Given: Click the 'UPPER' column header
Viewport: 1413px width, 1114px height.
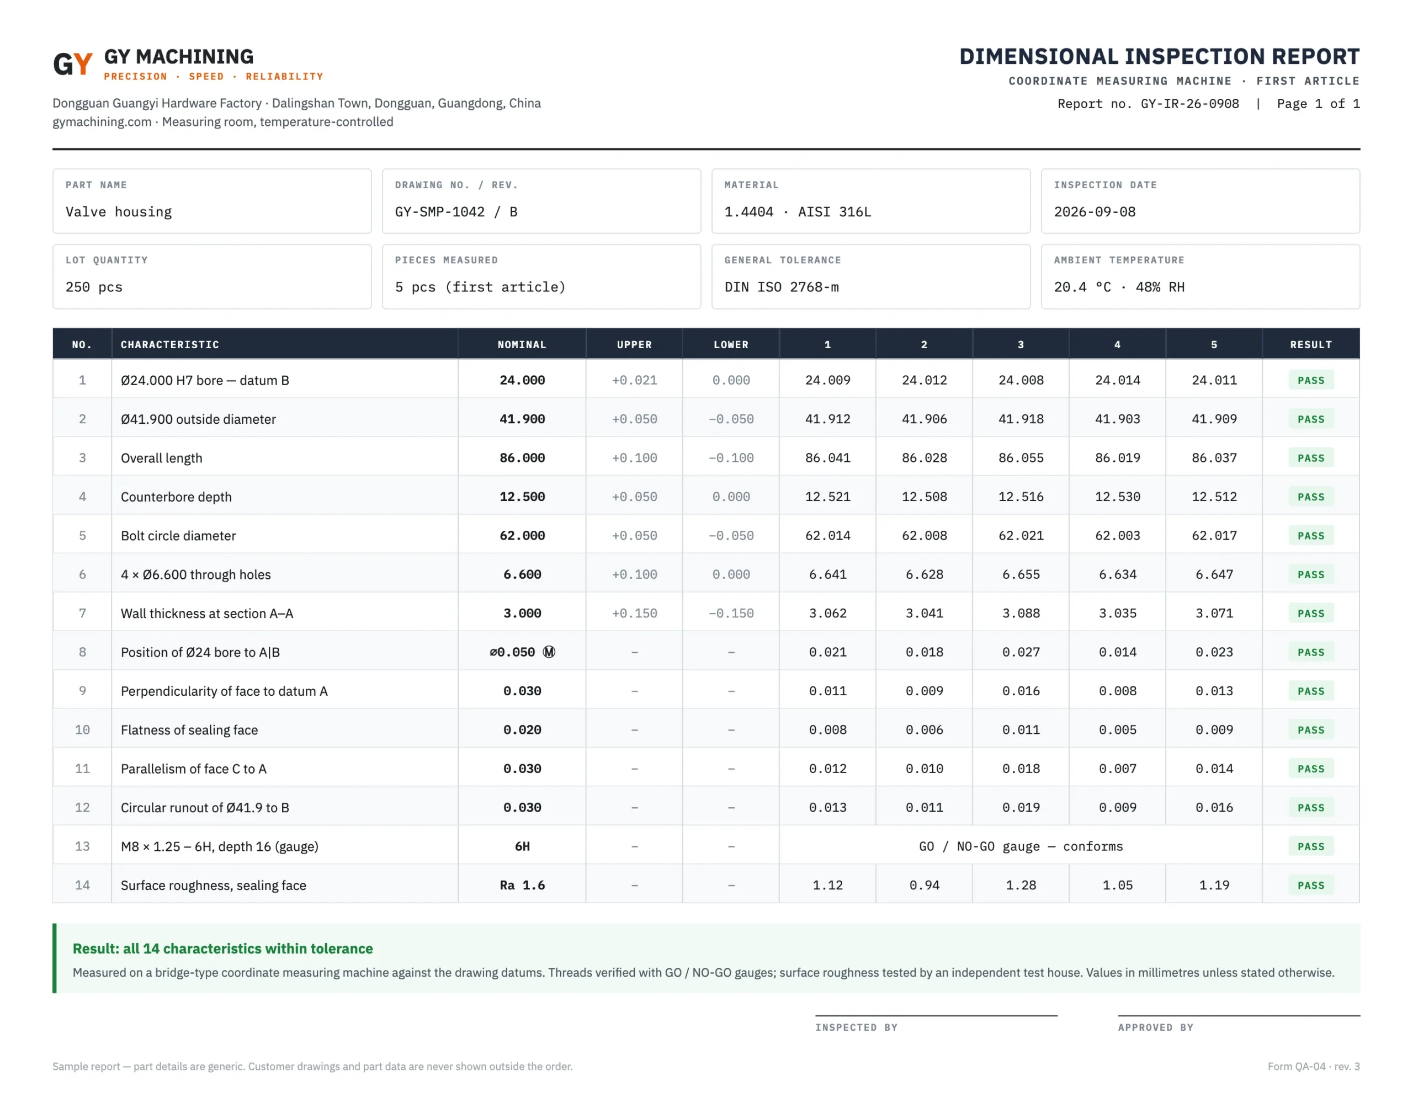Looking at the screenshot, I should point(634,344).
